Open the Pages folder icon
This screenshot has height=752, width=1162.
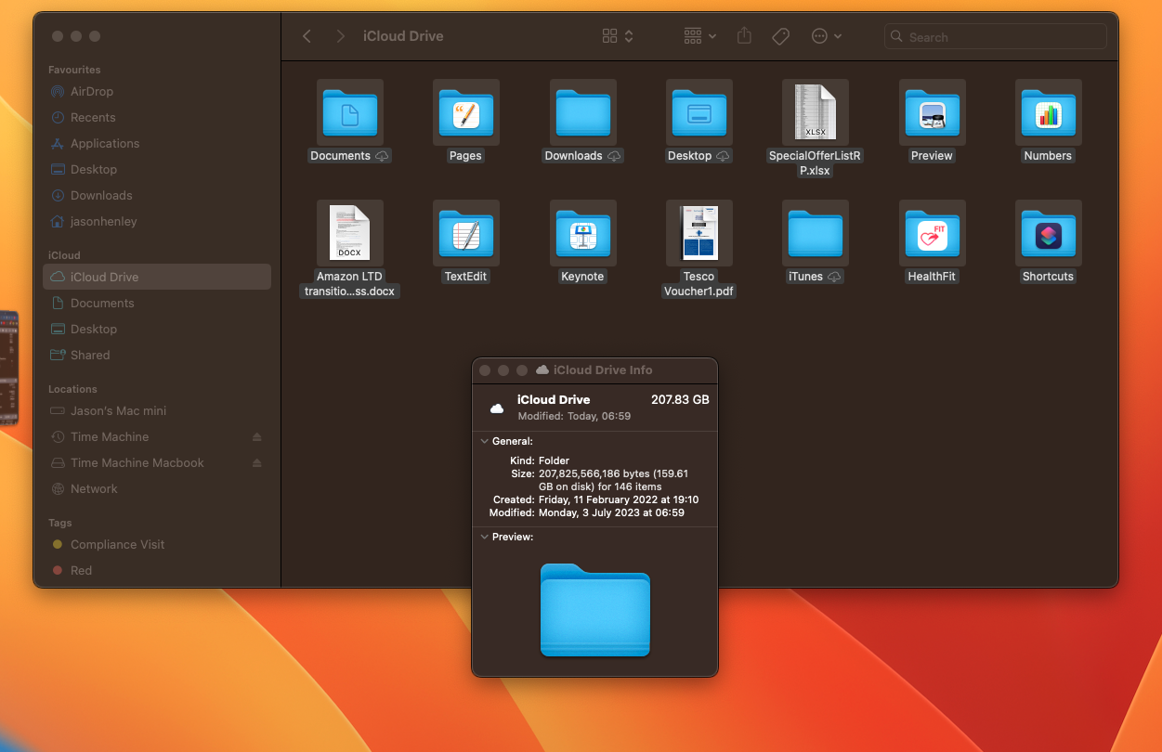coord(465,112)
